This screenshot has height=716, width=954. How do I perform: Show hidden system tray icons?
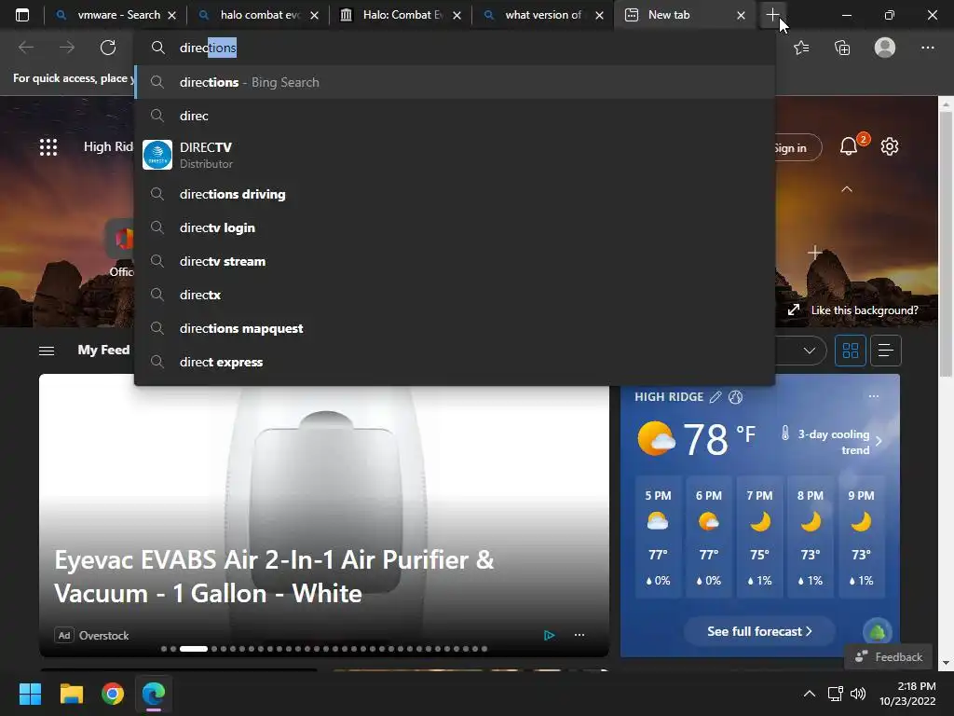(x=810, y=694)
